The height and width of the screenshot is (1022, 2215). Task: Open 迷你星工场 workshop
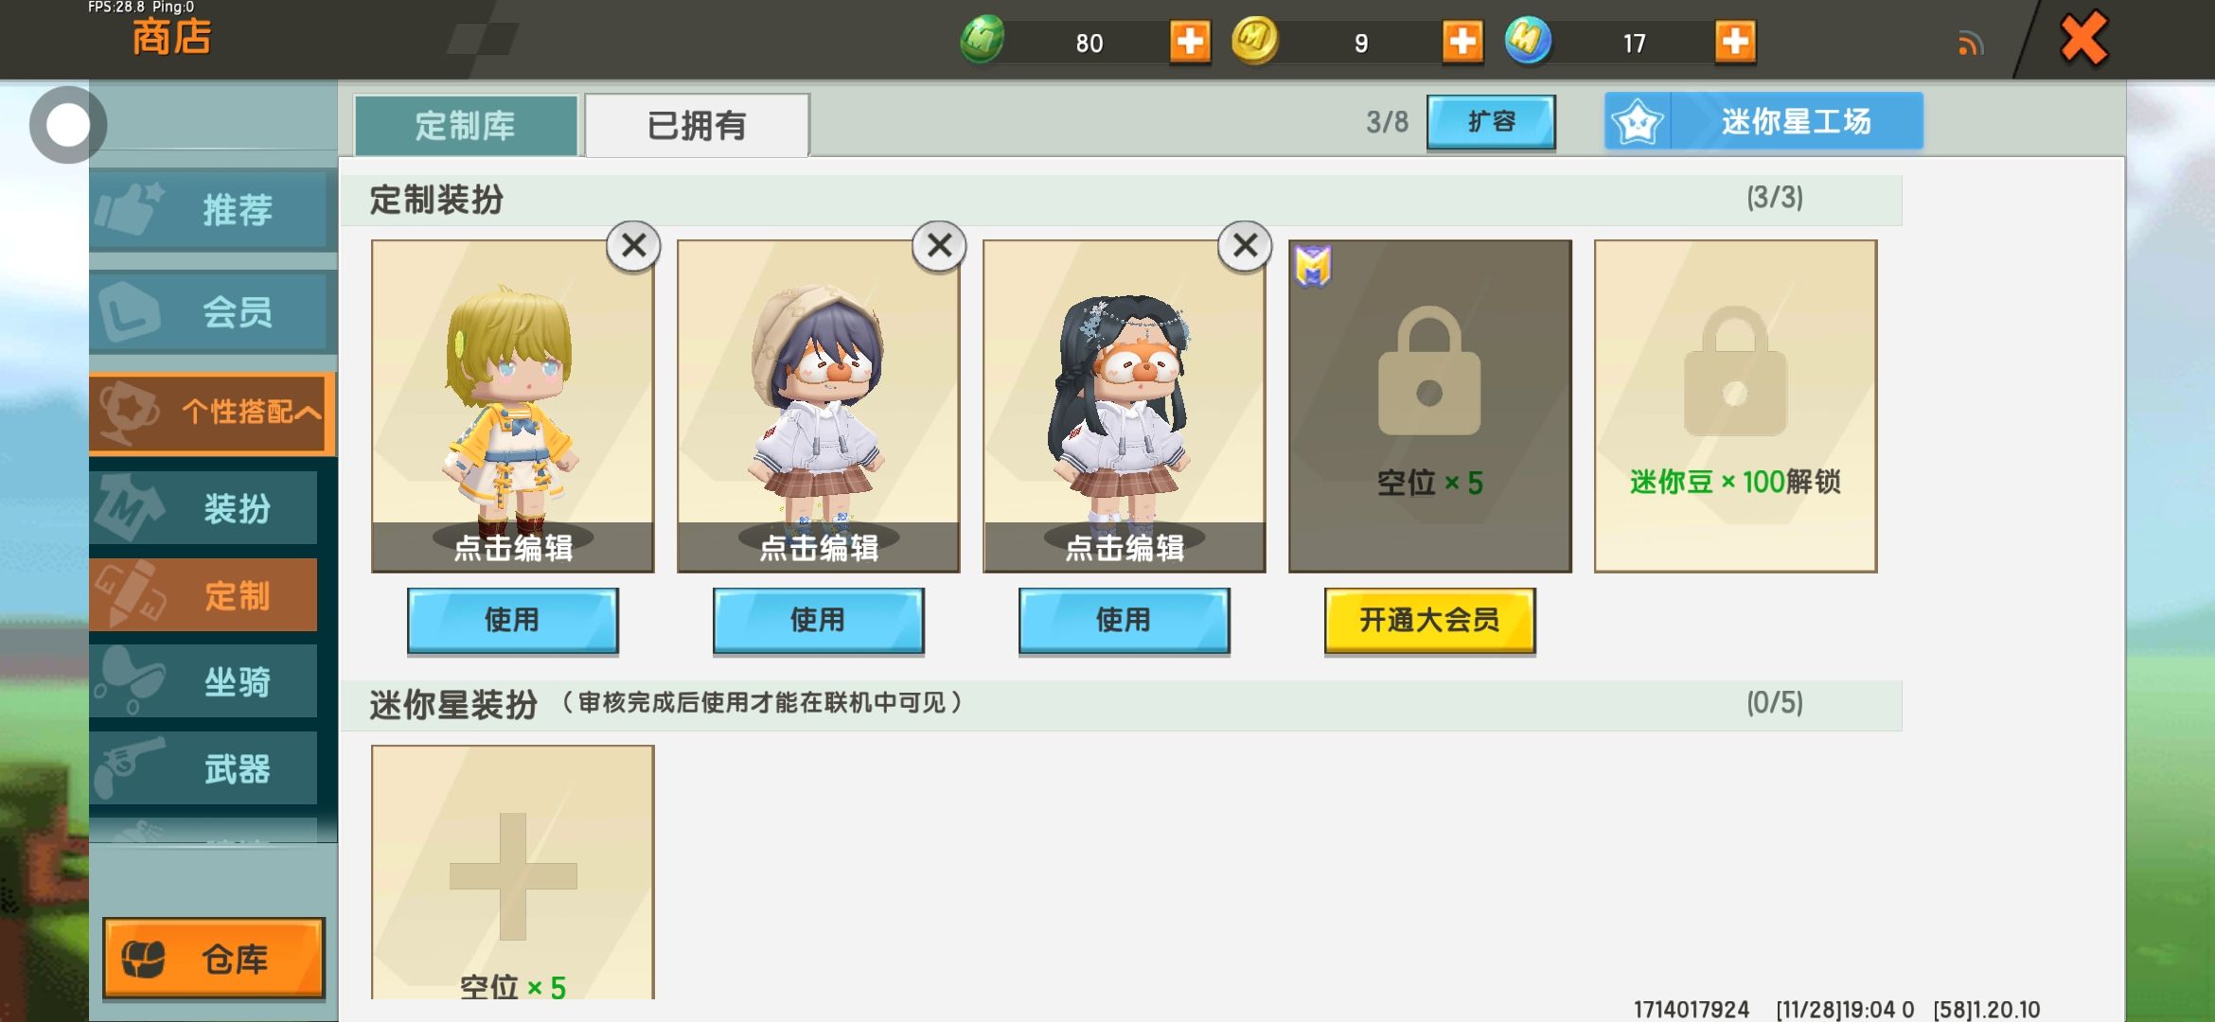click(1763, 121)
